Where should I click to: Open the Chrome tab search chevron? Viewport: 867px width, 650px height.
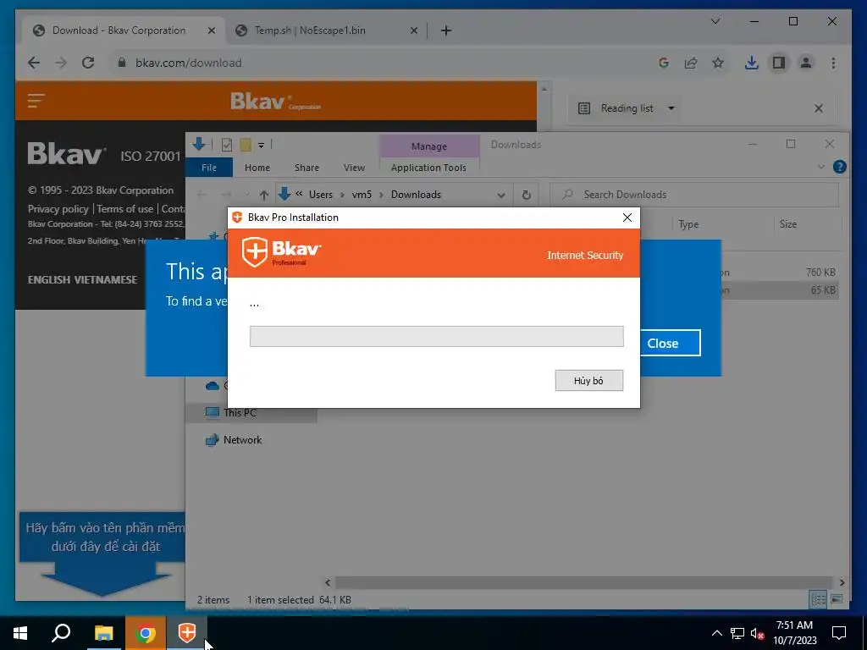(715, 21)
